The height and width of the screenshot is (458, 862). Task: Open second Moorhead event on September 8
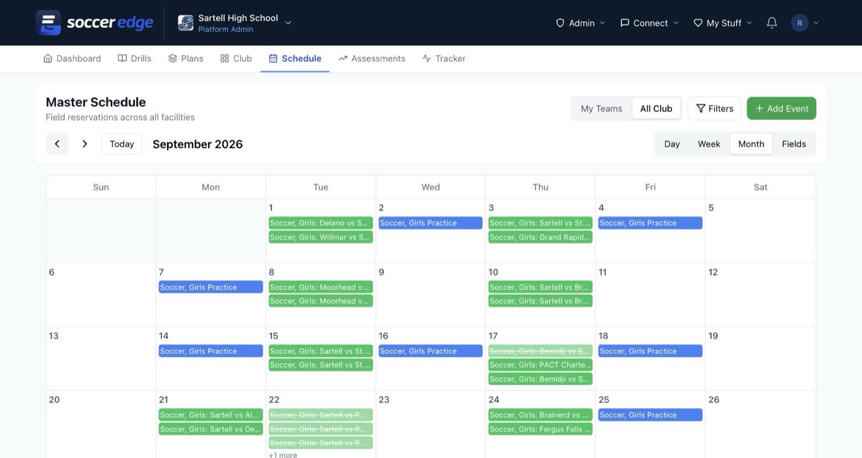pos(321,301)
